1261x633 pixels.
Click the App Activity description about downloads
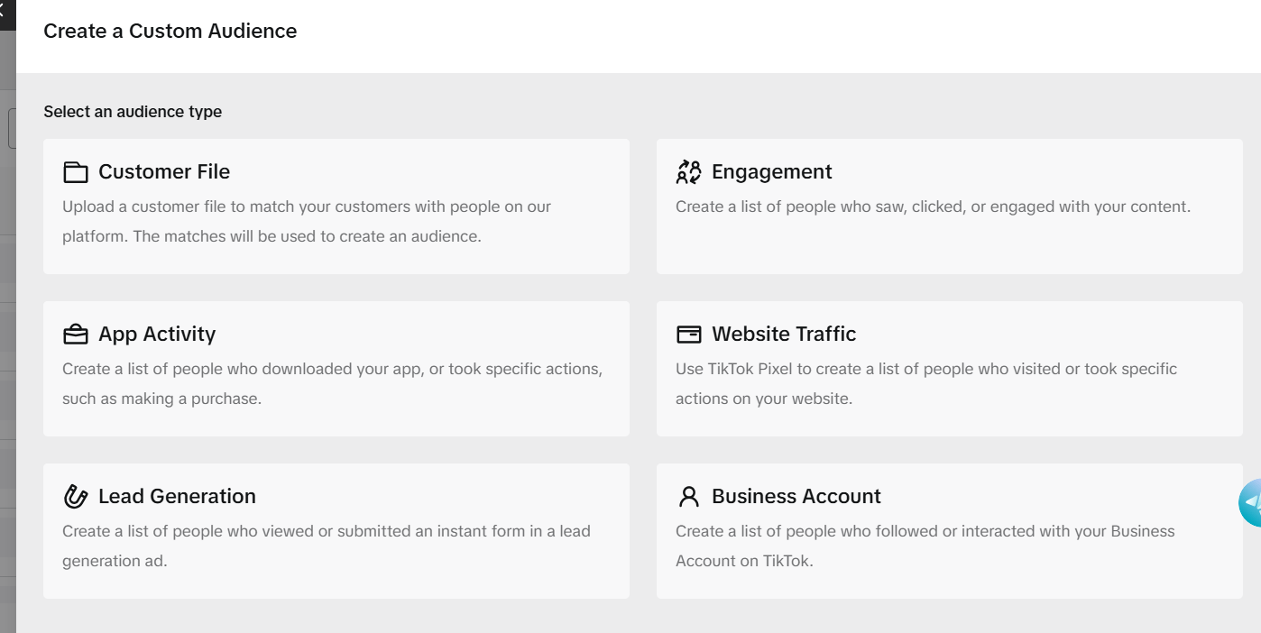point(332,383)
